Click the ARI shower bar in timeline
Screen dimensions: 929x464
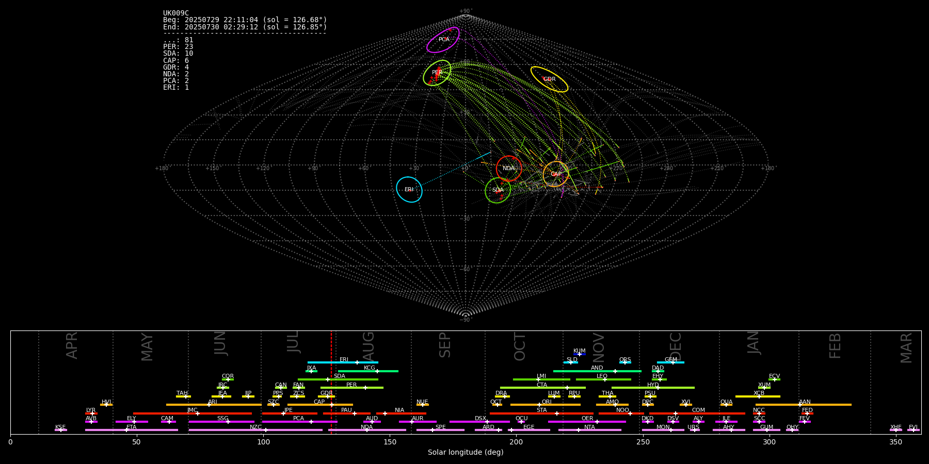click(x=214, y=405)
